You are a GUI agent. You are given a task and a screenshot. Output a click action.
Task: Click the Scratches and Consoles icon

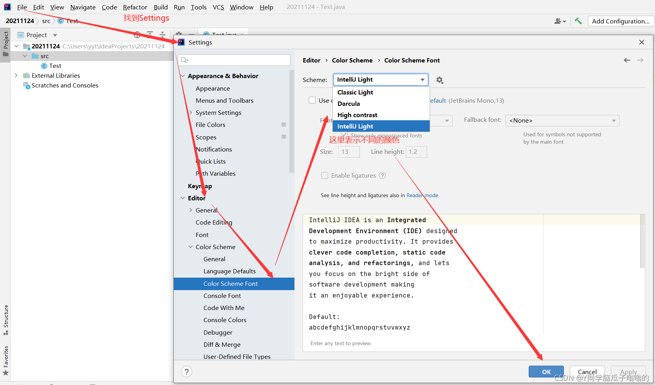coord(27,86)
